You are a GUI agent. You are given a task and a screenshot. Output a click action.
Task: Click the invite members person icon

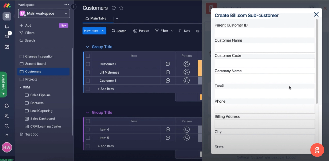point(7,116)
